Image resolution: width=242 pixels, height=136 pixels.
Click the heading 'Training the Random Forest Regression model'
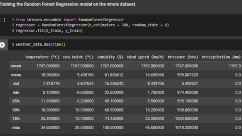tap(67, 4)
